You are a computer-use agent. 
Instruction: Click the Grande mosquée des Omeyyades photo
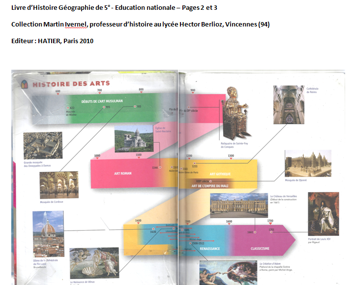point(43,145)
